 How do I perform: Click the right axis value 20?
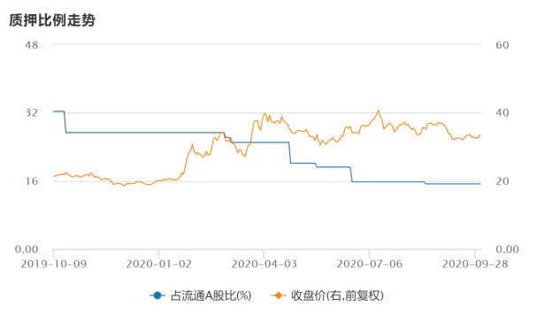click(x=502, y=181)
